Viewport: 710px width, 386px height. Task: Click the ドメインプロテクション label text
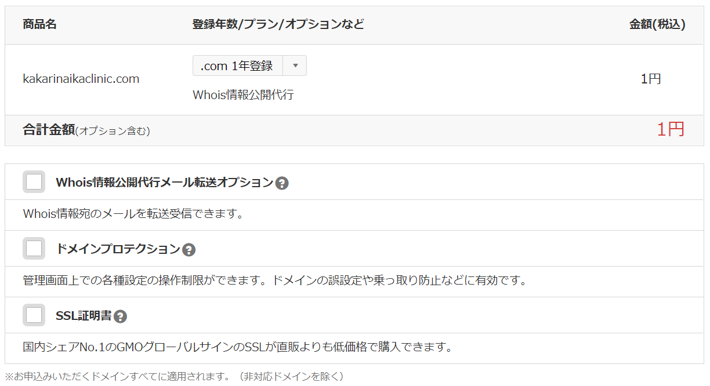point(118,249)
